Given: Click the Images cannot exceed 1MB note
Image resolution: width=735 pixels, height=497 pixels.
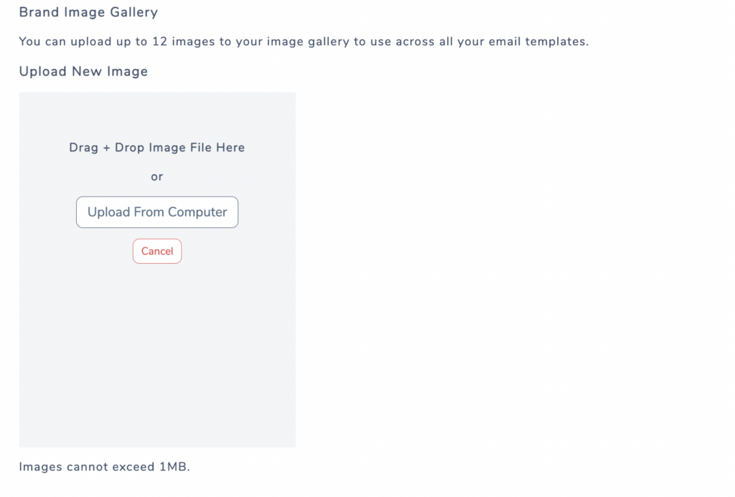Looking at the screenshot, I should point(104,467).
